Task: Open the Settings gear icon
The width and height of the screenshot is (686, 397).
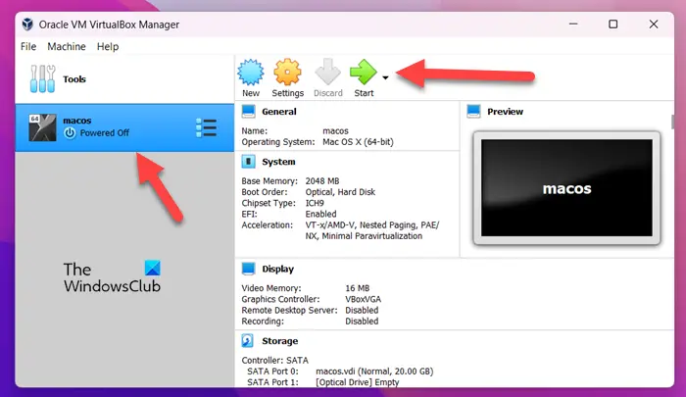Action: [x=287, y=72]
